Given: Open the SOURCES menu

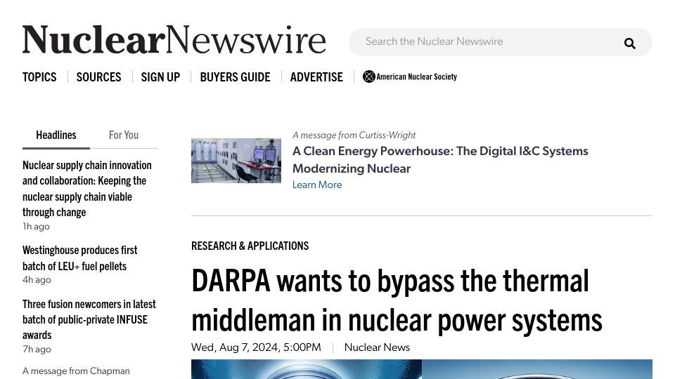Looking at the screenshot, I should (98, 77).
